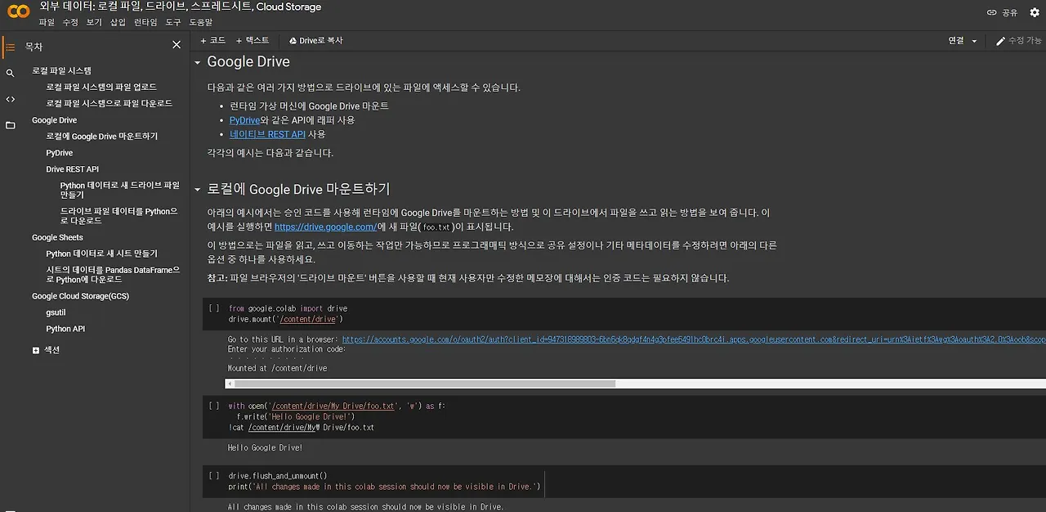Open the table of contents list icon

10,47
